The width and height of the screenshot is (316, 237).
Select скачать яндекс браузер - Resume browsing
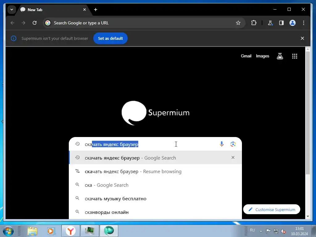(156, 172)
